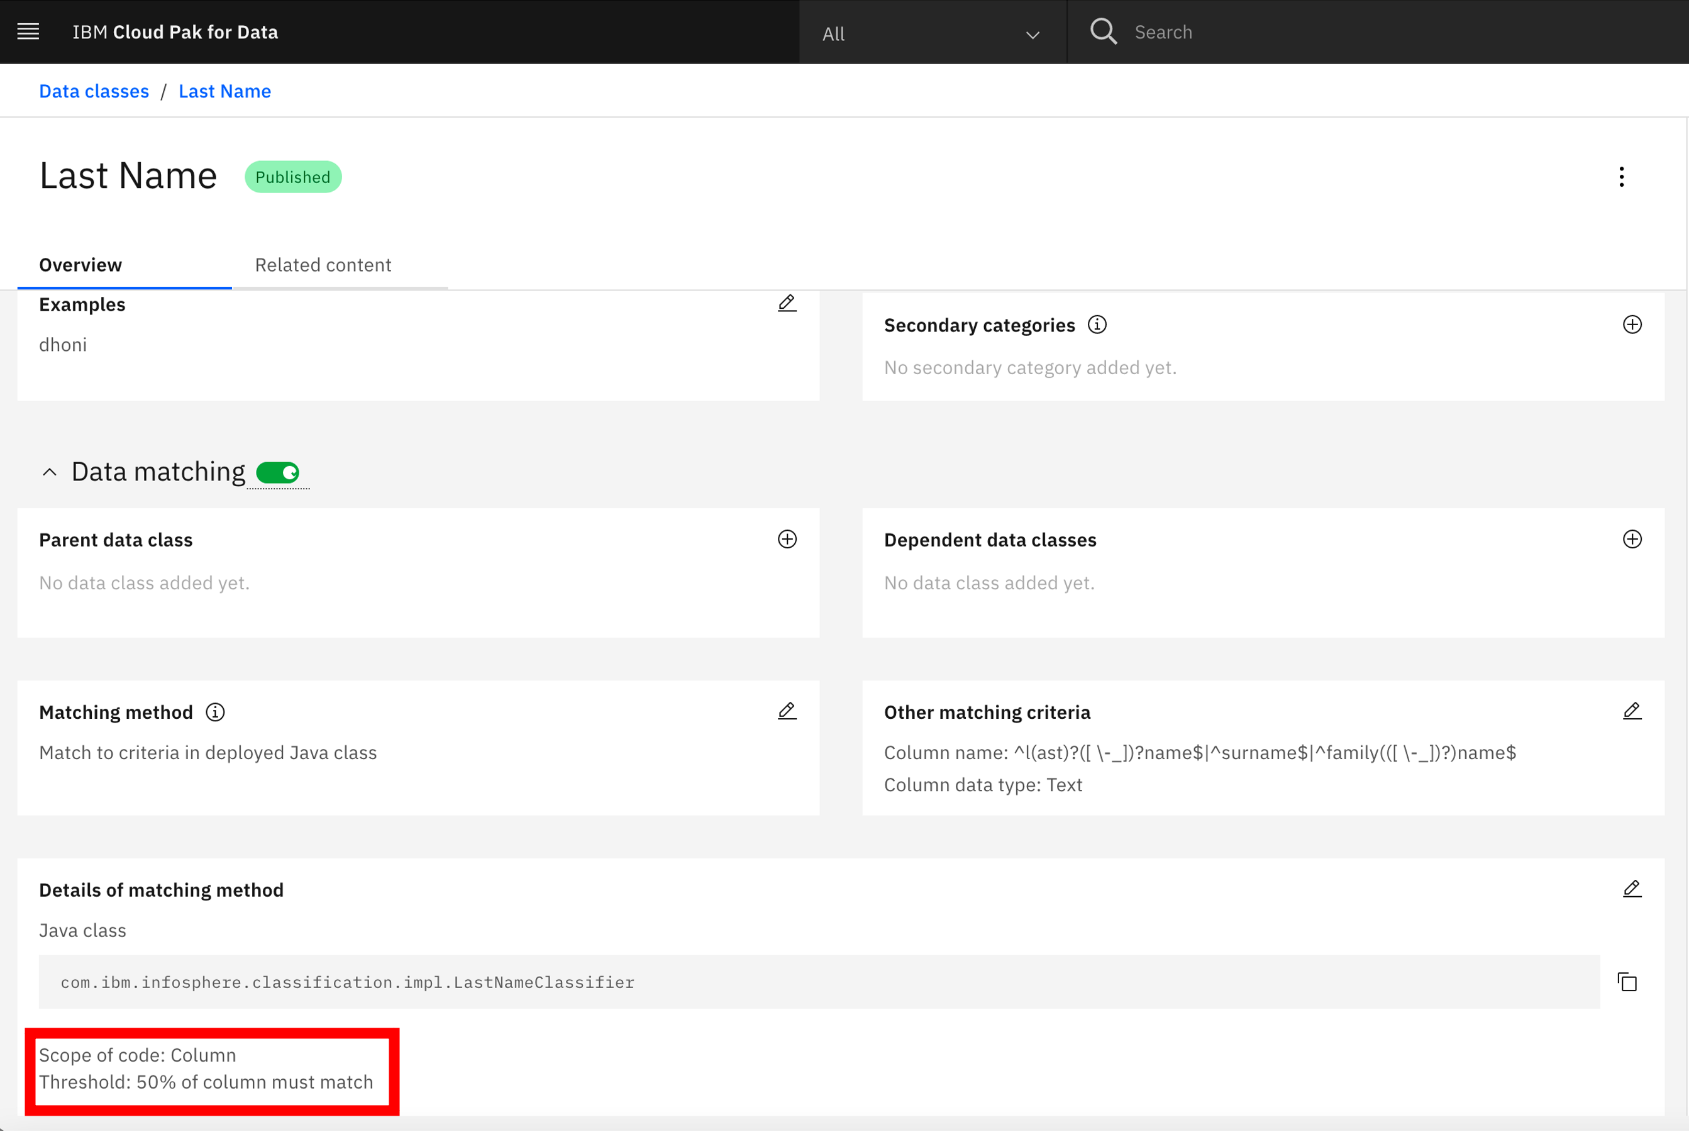1689x1132 pixels.
Task: Copy the Java class name
Action: pyautogui.click(x=1627, y=982)
